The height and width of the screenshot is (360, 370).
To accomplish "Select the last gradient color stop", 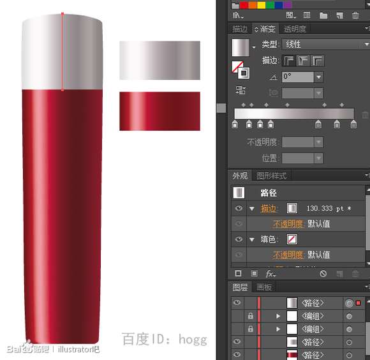I will [x=353, y=124].
